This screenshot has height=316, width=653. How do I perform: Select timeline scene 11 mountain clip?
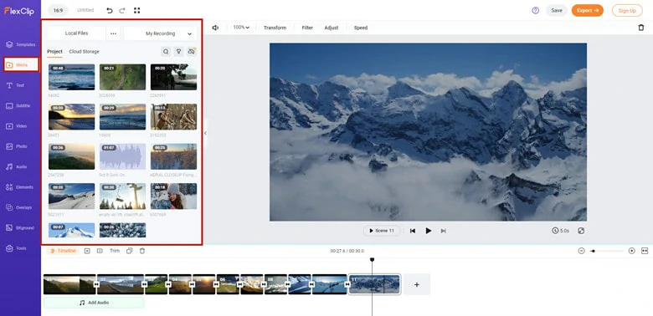(374, 284)
